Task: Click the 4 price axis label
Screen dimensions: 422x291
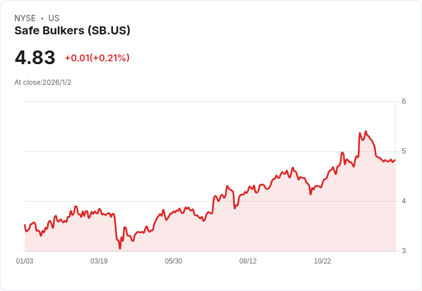Action: tap(404, 201)
